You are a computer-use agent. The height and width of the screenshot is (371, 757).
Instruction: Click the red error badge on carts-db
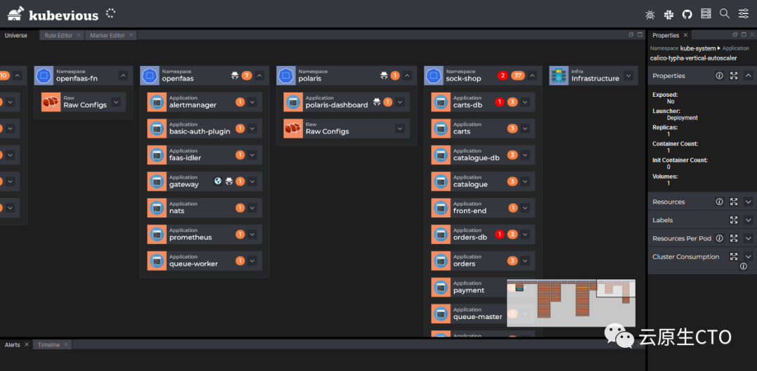(x=500, y=102)
